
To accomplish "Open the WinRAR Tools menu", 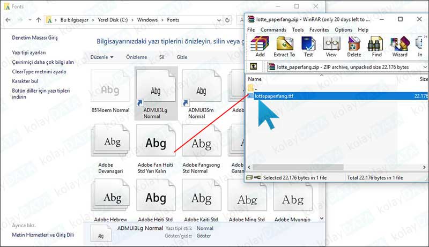I will pos(298,29).
